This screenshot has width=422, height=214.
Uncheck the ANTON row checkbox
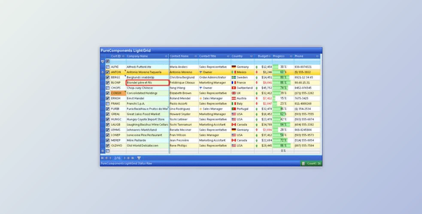coord(107,72)
